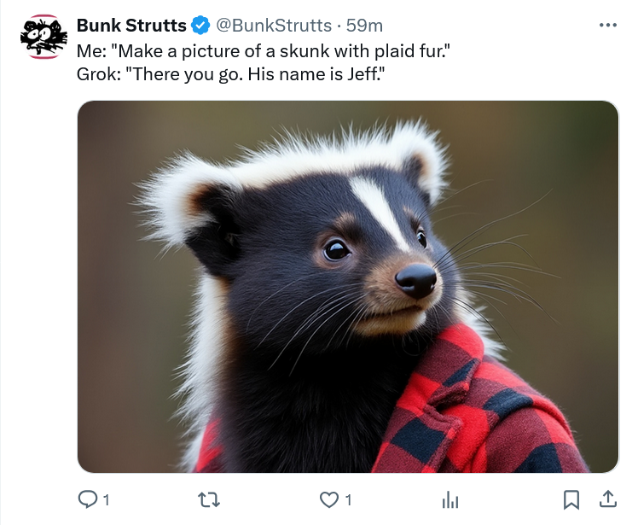Share the post via upload arrow icon
638x525 pixels.
(608, 499)
